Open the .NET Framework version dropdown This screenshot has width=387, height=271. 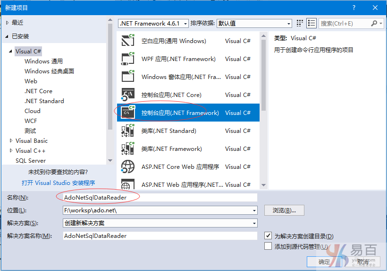153,23
